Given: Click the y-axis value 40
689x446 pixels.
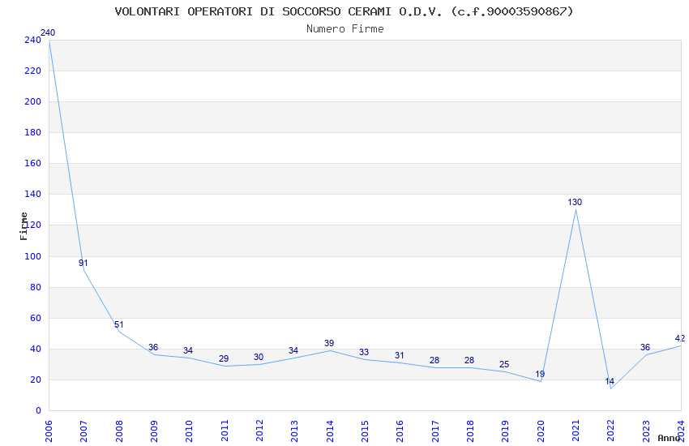Looking at the screenshot, I should pos(36,349).
